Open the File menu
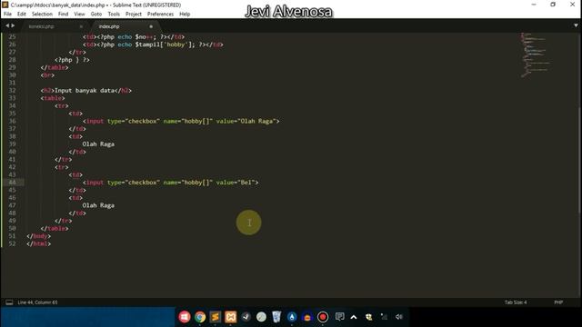582x327 pixels. pos(7,15)
